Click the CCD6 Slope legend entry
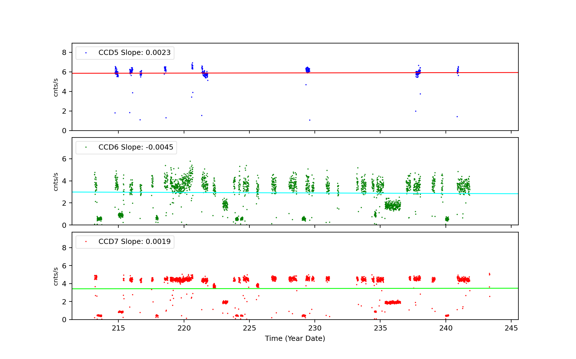This screenshot has height=359, width=576. [x=136, y=147]
